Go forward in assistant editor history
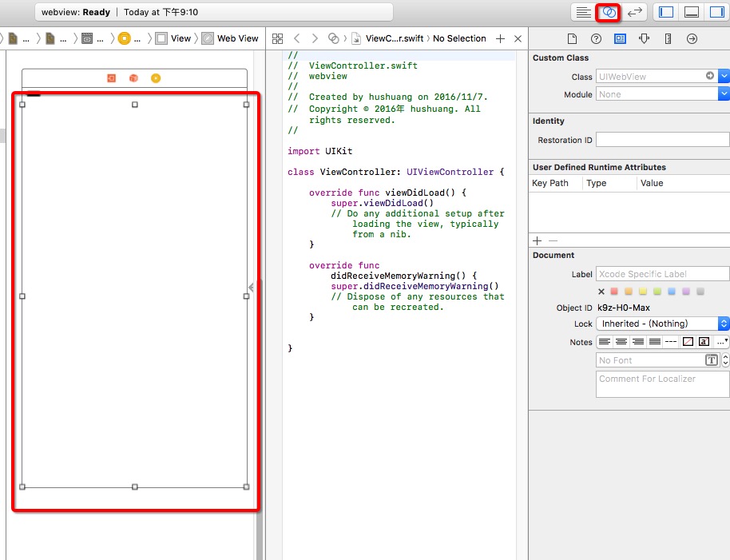The height and width of the screenshot is (560, 730). click(x=315, y=38)
